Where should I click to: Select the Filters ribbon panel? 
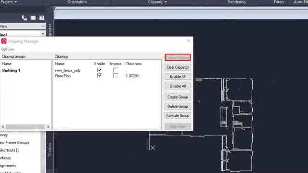pos(279,2)
